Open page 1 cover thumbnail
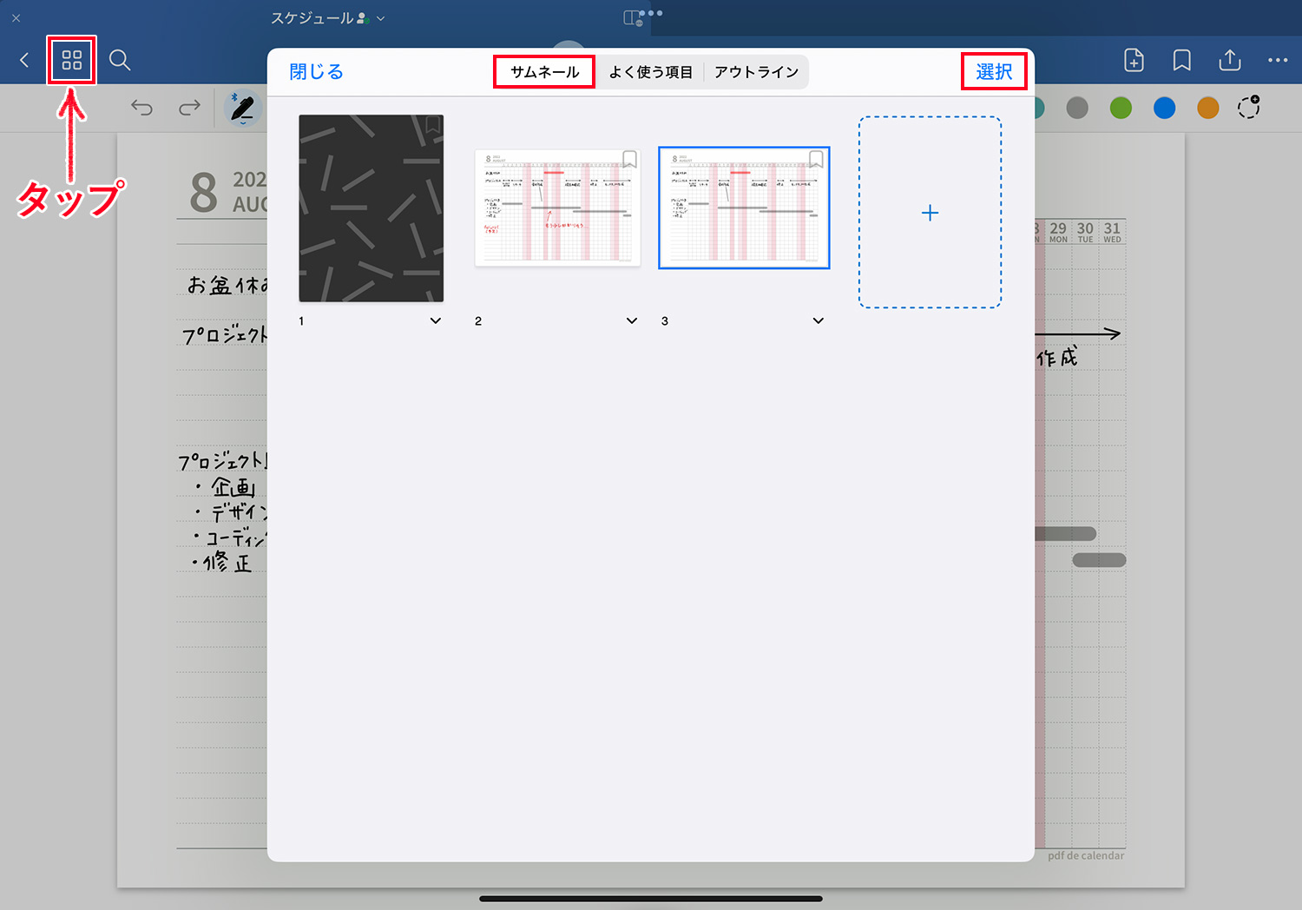Screen dimensions: 1302x910 [x=372, y=208]
